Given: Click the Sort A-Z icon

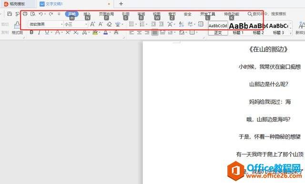Looking at the screenshot, I should [x=181, y=24].
